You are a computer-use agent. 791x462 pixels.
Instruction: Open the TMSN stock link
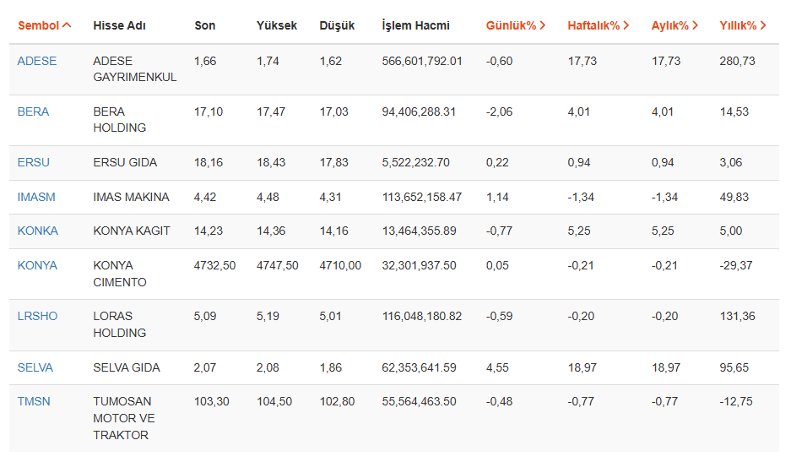pyautogui.click(x=34, y=401)
